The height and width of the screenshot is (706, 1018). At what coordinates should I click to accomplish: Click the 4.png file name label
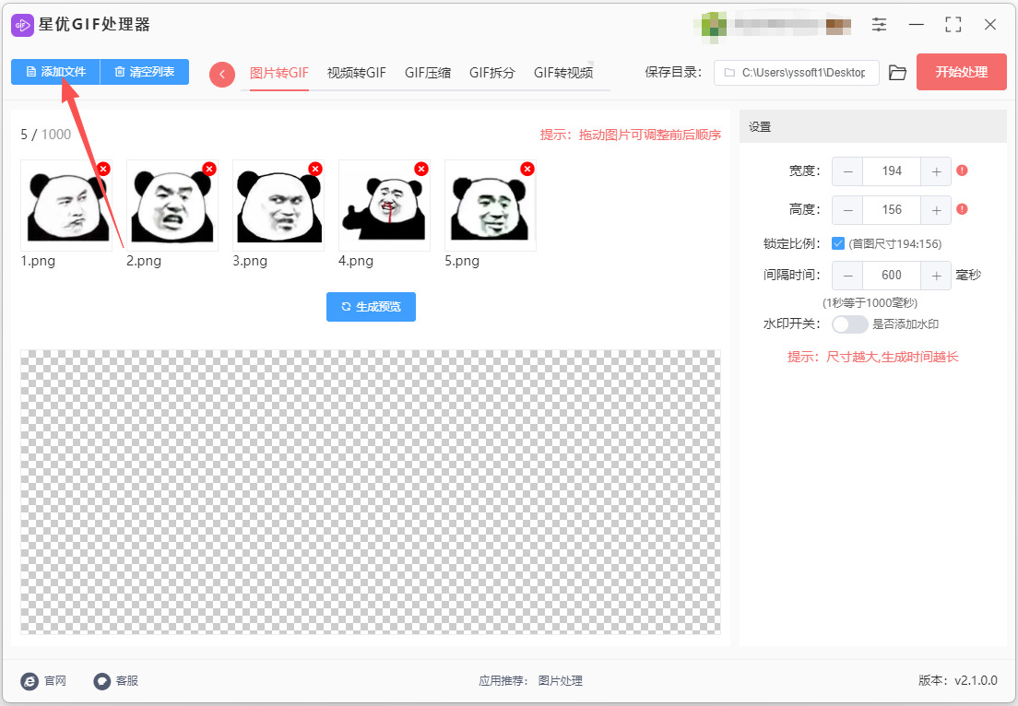tap(356, 261)
